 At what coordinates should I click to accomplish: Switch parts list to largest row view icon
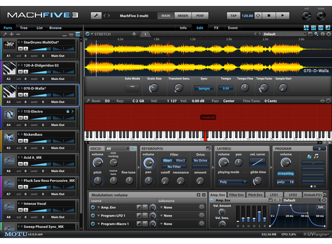coord(78,34)
